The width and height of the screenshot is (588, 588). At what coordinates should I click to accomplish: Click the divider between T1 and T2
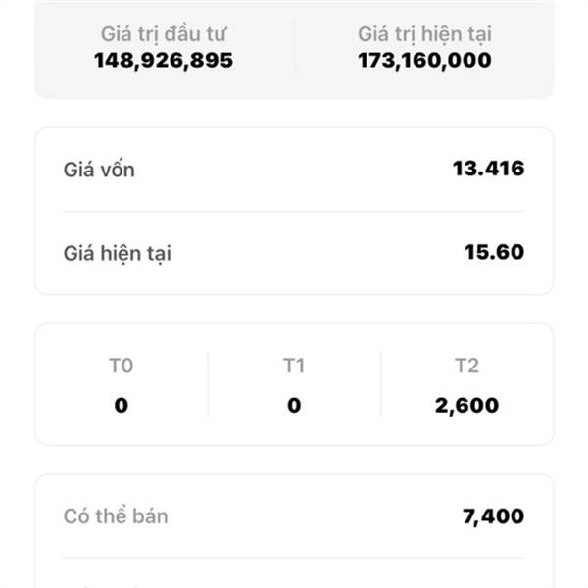pyautogui.click(x=380, y=385)
